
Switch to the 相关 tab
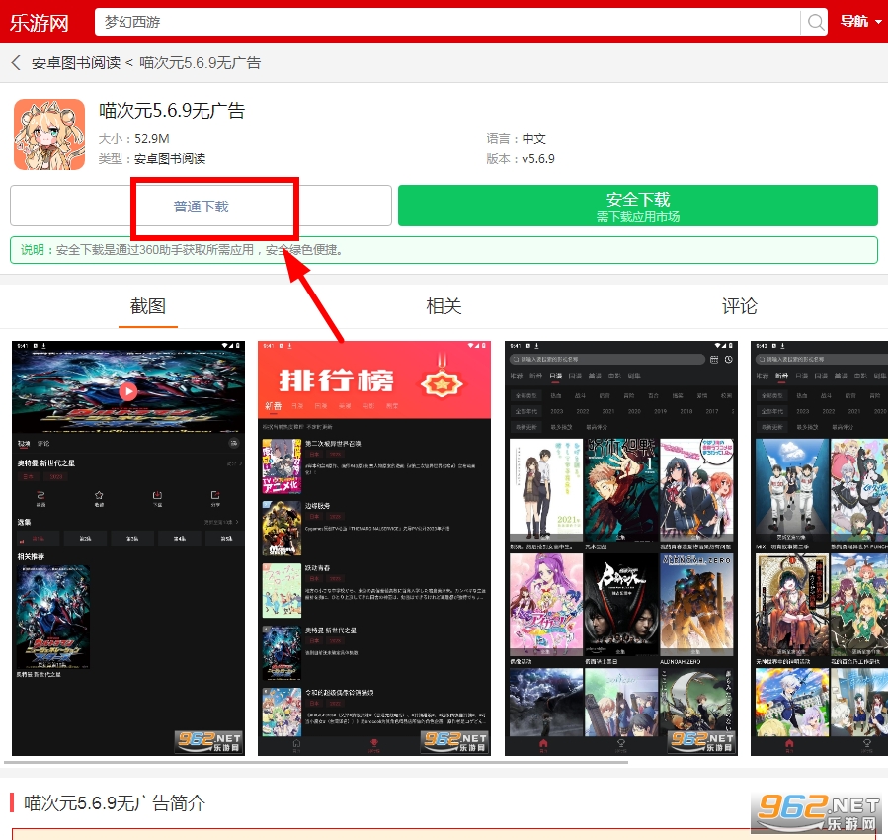tap(444, 306)
